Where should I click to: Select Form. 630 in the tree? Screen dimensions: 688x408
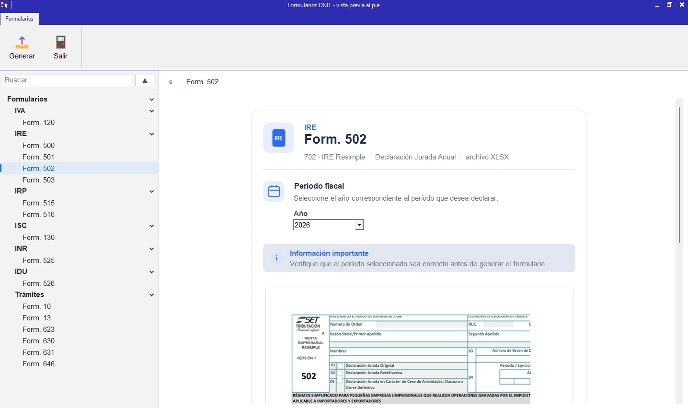point(39,341)
